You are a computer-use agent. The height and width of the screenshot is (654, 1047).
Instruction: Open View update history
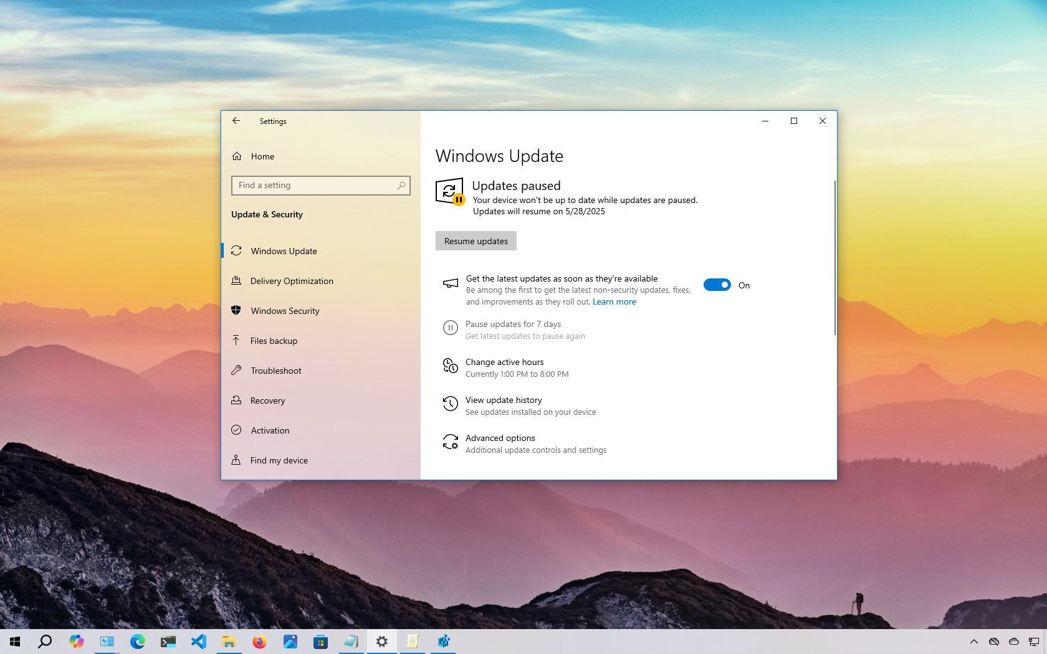click(x=504, y=400)
